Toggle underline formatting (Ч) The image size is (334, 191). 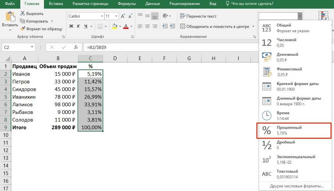[86, 26]
